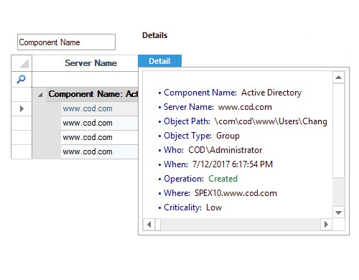Click the row header of second row

click(22, 123)
